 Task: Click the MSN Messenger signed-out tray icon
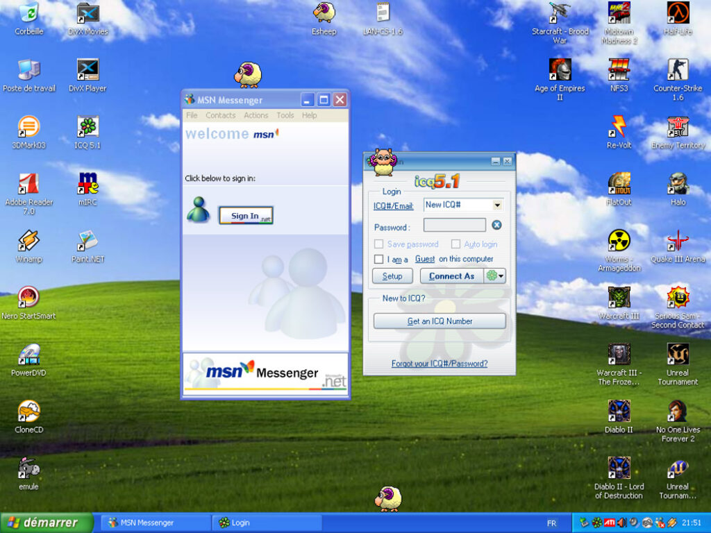660,523
